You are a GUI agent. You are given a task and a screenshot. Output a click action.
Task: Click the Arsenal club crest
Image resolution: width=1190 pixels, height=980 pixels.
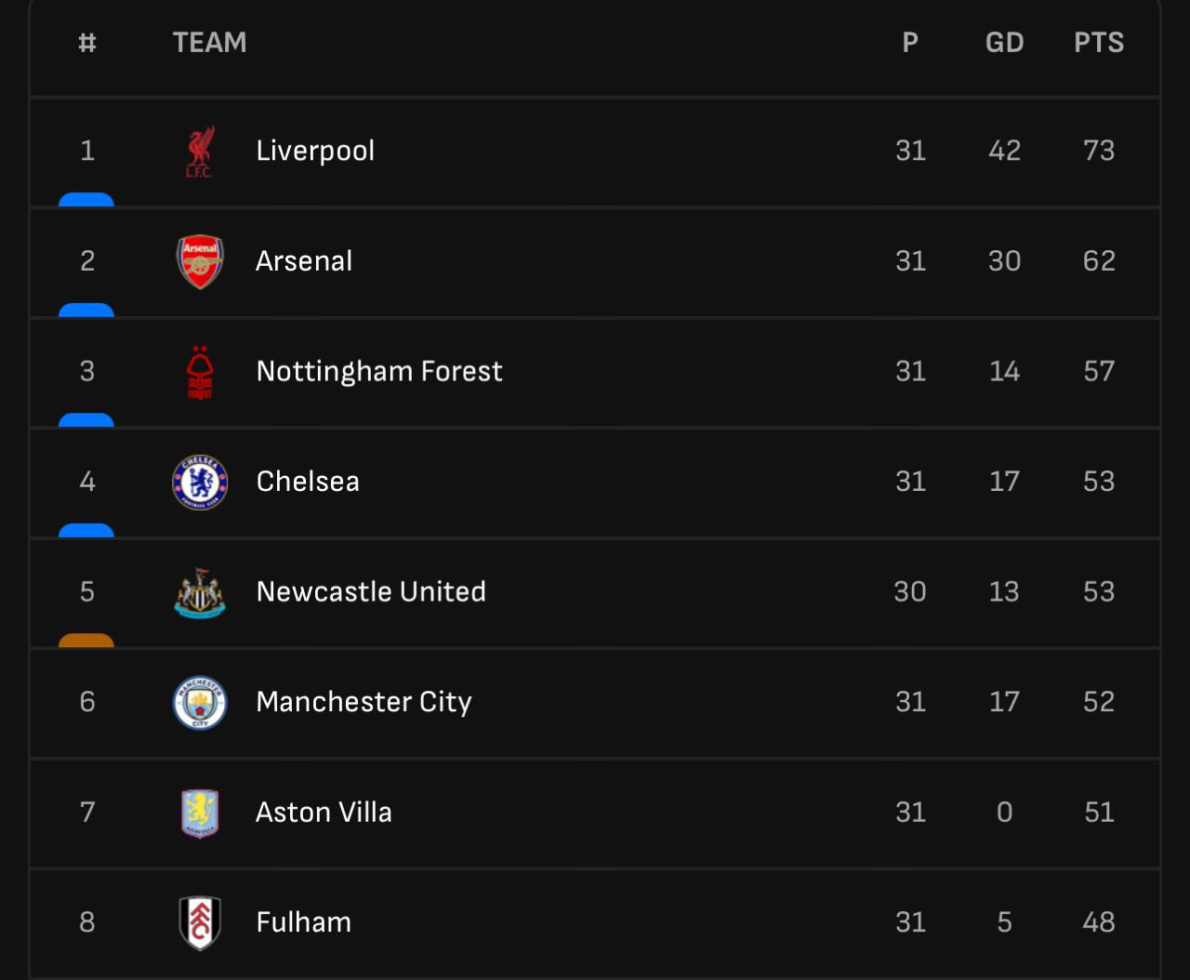click(x=200, y=261)
